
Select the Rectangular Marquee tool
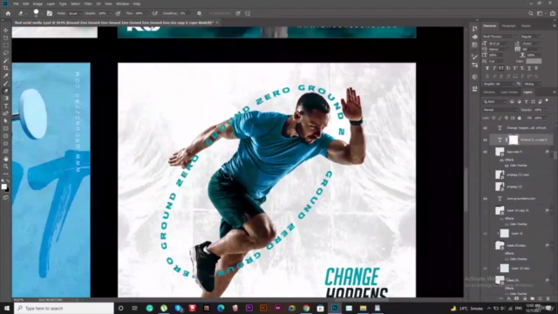(x=6, y=45)
